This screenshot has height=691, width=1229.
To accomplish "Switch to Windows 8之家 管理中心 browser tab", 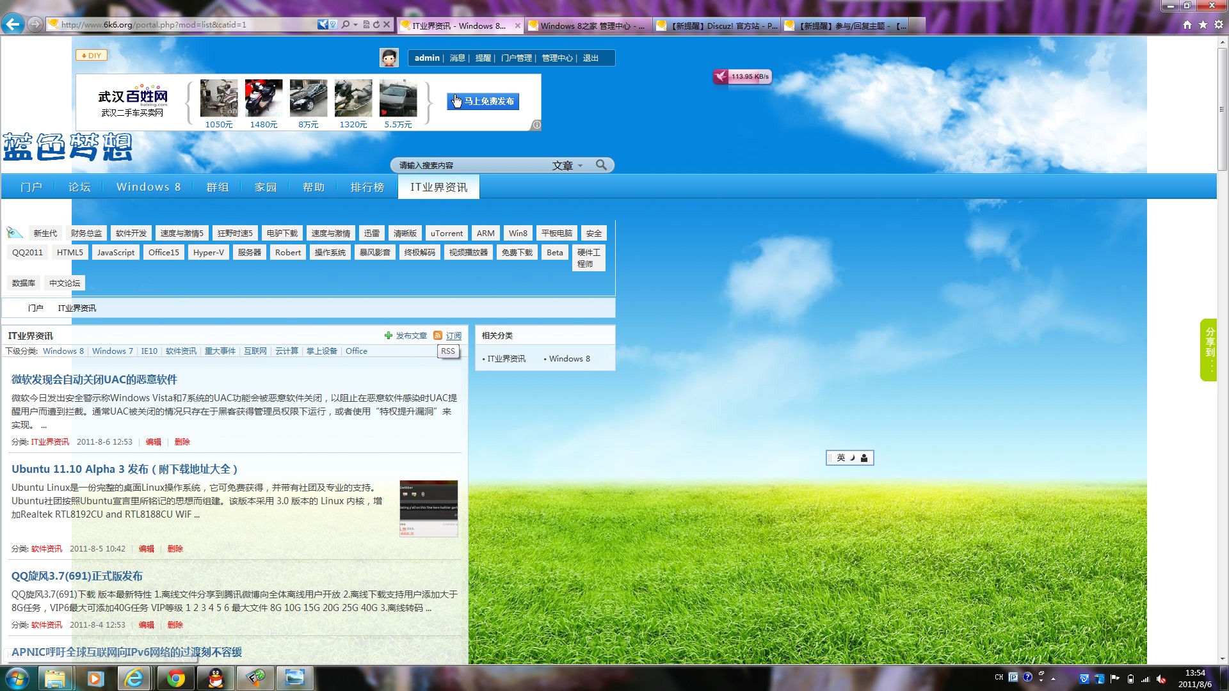I will (x=588, y=26).
